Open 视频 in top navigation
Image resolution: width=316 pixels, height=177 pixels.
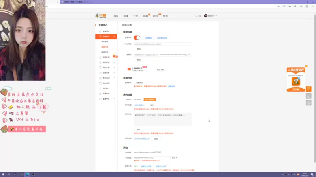[x=145, y=16]
